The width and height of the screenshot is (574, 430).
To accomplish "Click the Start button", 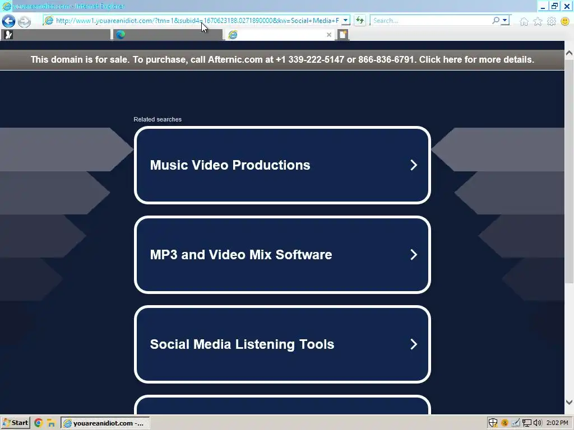I will (15, 423).
